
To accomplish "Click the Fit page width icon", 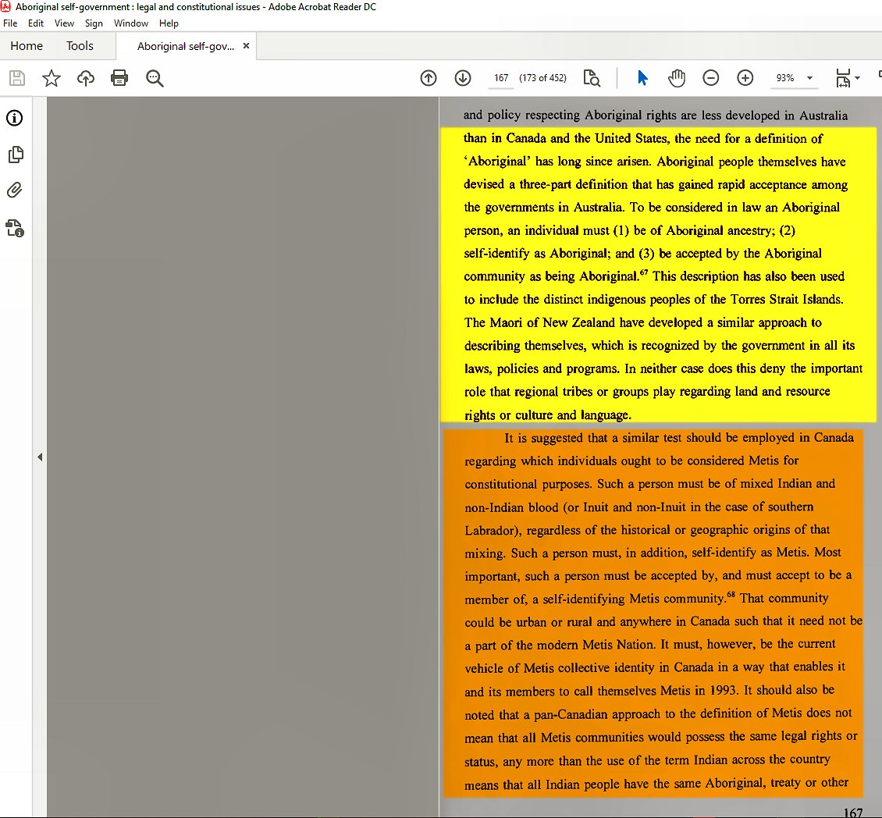I will pyautogui.click(x=843, y=77).
